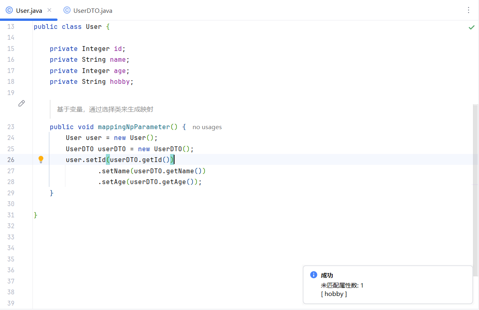Click the [ hobby ] text in the notification
Viewport: 479px width, 310px height.
tap(334, 294)
